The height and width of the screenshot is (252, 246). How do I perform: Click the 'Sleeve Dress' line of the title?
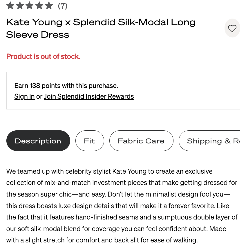coord(38,35)
